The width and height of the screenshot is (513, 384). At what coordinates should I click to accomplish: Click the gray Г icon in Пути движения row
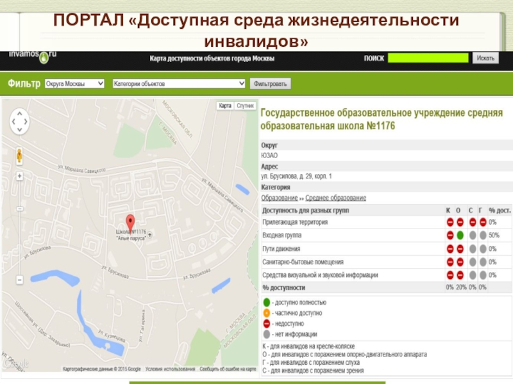pos(483,249)
